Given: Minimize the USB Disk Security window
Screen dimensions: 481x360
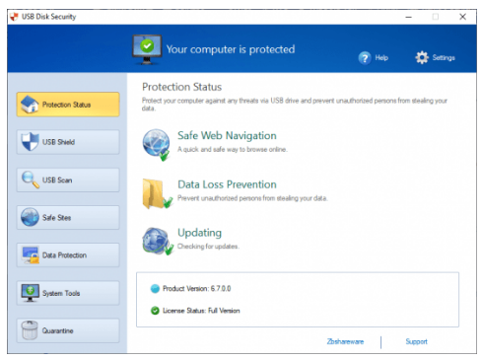Looking at the screenshot, I should (409, 17).
